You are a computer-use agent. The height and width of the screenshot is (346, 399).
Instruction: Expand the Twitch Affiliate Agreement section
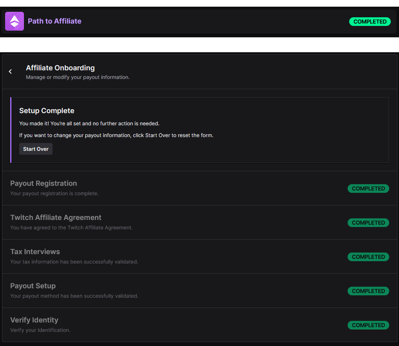(x=56, y=217)
